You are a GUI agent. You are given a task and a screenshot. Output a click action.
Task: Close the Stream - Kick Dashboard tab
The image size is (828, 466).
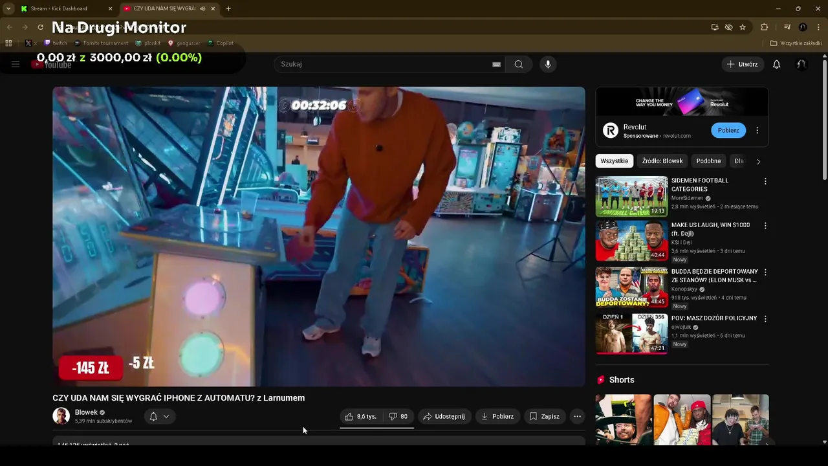point(110,8)
